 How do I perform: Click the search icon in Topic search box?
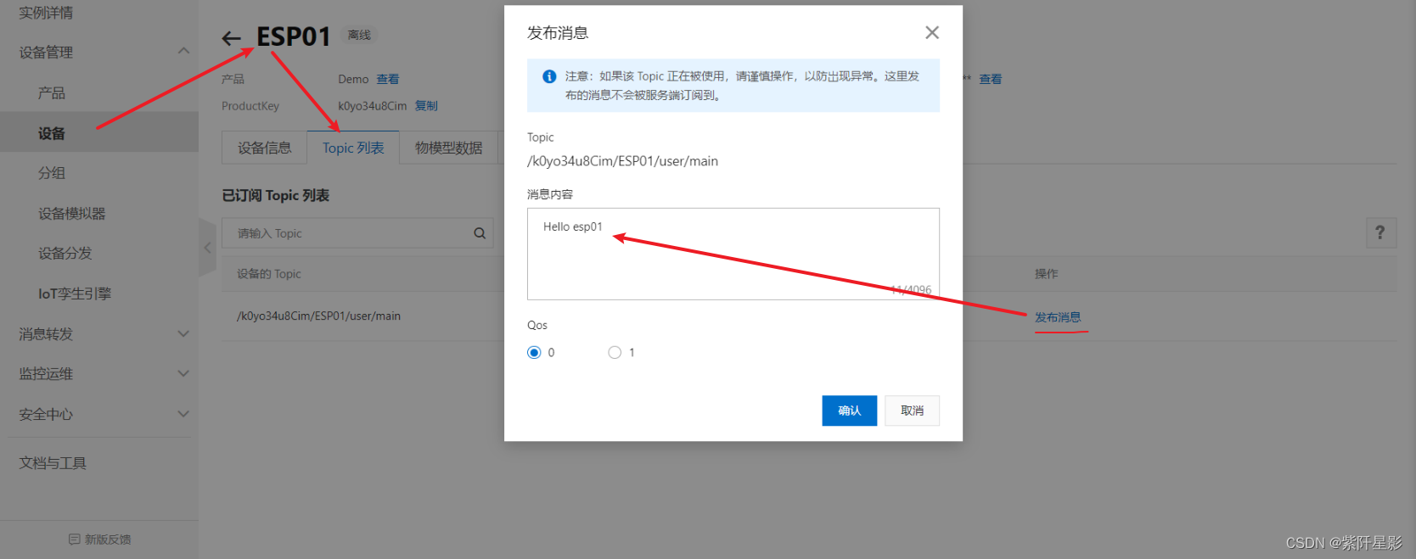[x=480, y=233]
